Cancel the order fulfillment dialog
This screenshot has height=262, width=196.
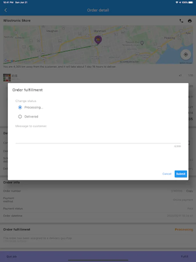click(x=167, y=174)
